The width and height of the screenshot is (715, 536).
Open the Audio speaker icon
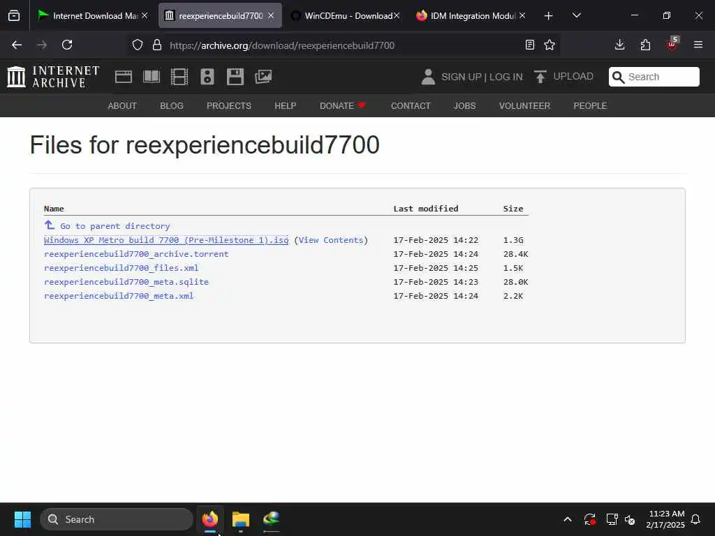207,77
